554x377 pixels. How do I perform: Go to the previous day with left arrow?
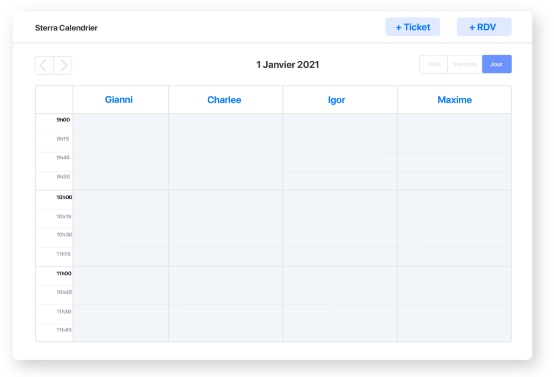pyautogui.click(x=44, y=66)
